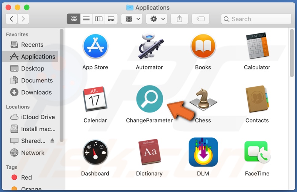Open the gear action menu
The height and width of the screenshot is (192, 297).
[156, 19]
